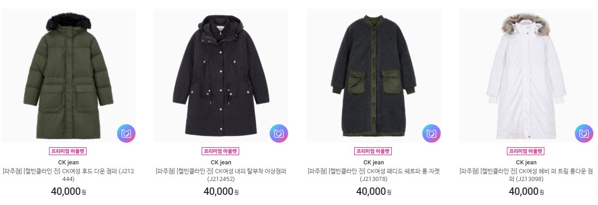
Task: Open camera search on white long down jumper
Action: (x=584, y=133)
